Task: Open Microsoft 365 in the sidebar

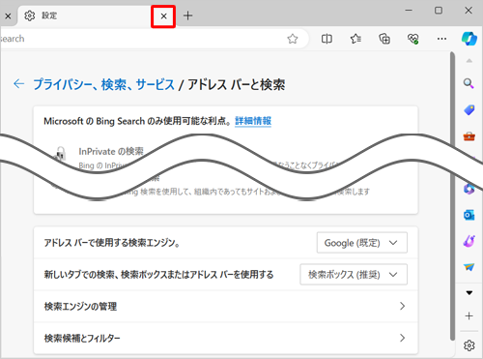Action: [x=469, y=189]
